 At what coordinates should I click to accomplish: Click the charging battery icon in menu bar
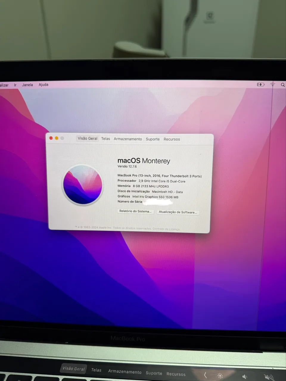(260, 84)
